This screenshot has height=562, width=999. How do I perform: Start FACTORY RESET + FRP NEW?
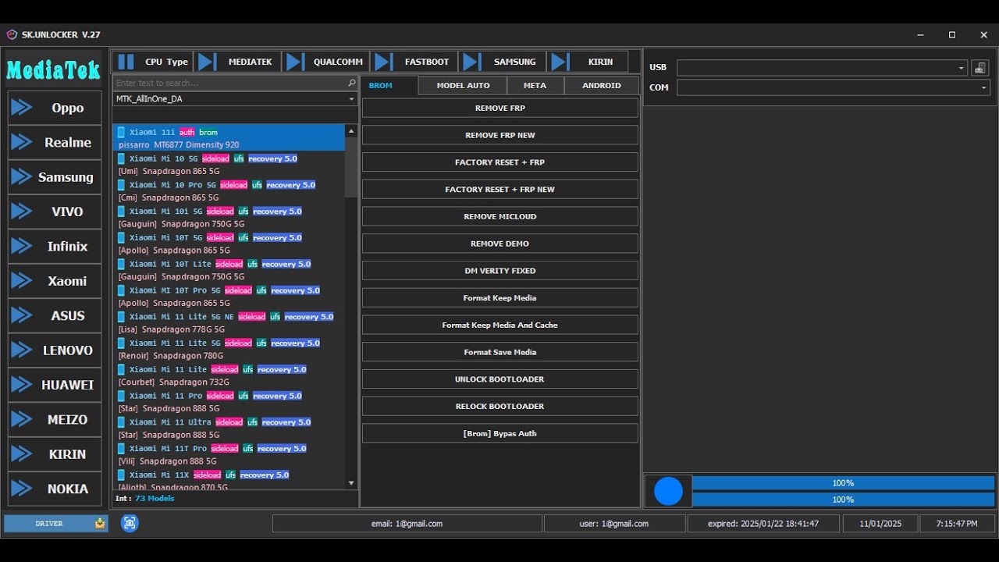pos(500,190)
